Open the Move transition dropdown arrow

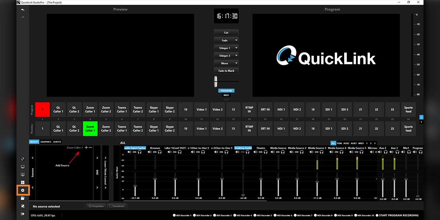[x=236, y=63]
